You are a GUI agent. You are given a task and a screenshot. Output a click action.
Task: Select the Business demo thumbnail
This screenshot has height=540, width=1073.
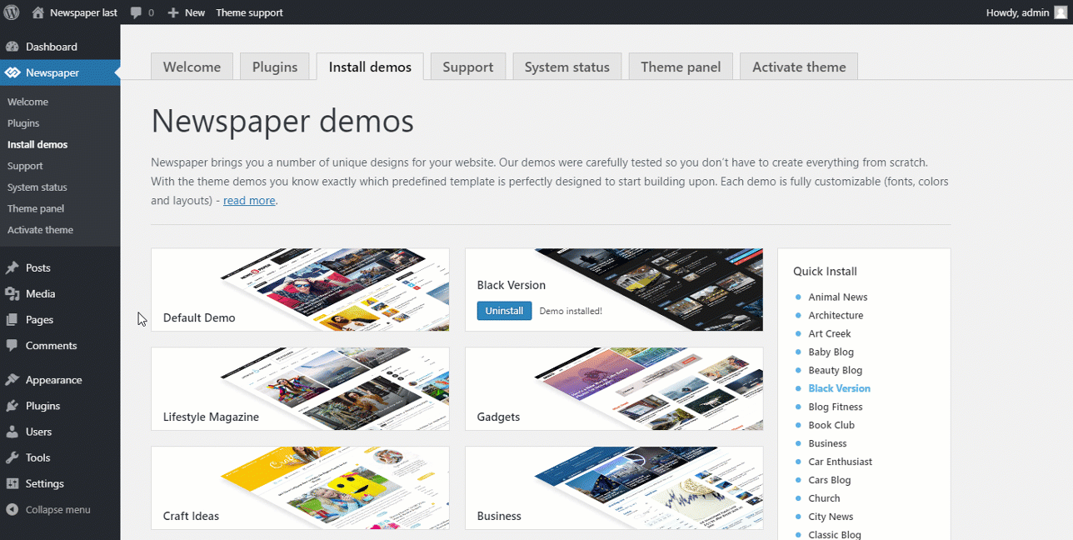point(614,487)
